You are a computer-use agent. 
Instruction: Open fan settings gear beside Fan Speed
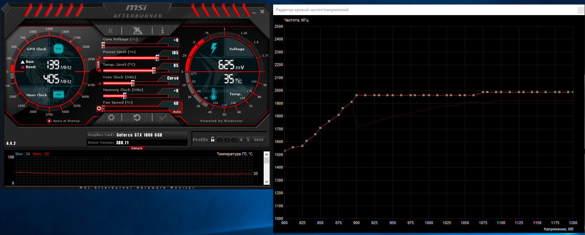99,109
